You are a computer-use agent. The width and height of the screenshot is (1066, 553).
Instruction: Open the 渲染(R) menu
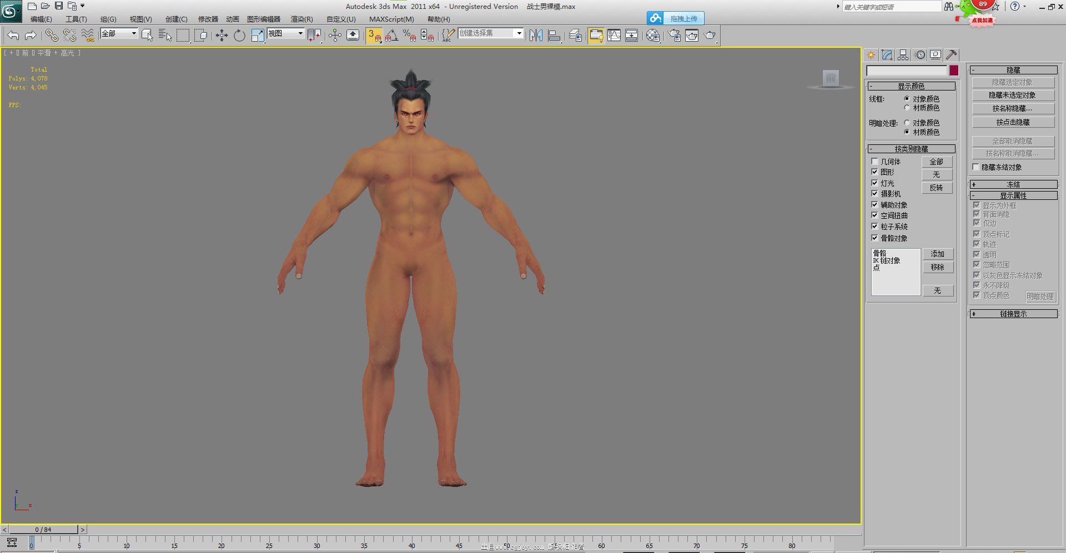click(301, 19)
